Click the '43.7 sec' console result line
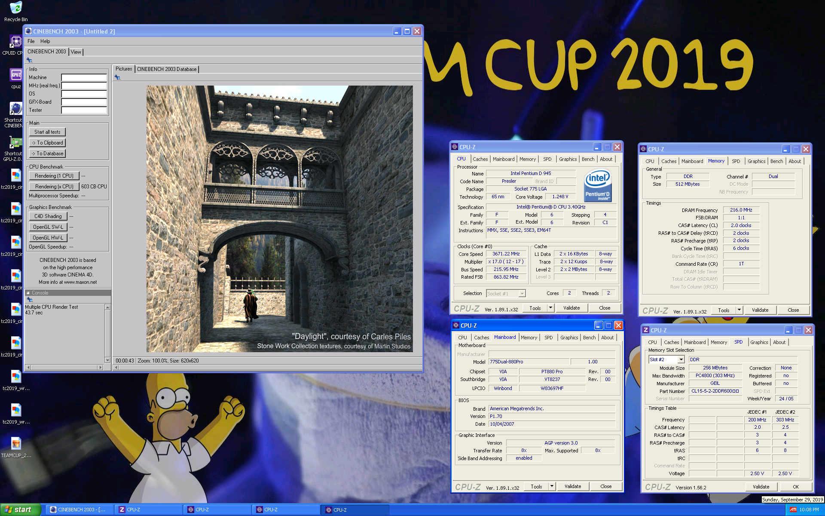 coord(34,313)
